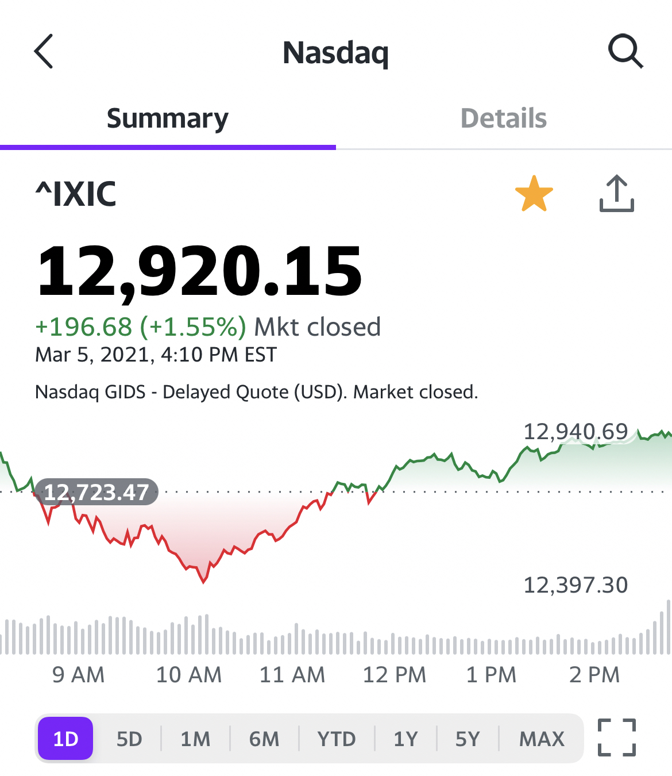Screen dimensions: 672x776
Task: Tap the back arrow icon
Action: pos(44,51)
